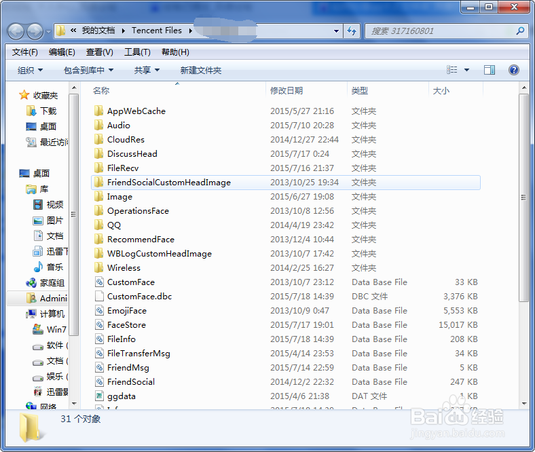Select the FileTransferMsg file
The height and width of the screenshot is (452, 535).
[139, 354]
